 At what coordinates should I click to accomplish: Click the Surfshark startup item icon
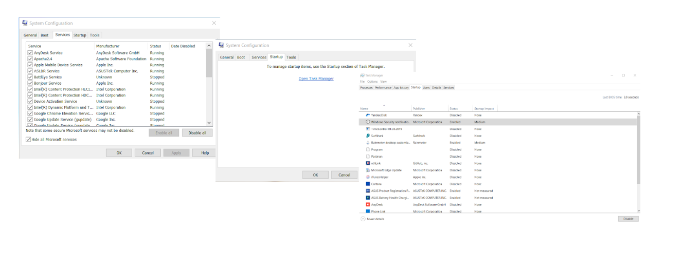[x=368, y=136]
